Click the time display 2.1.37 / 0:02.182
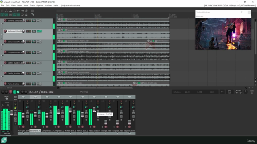This screenshot has height=144, width=257. [41, 92]
